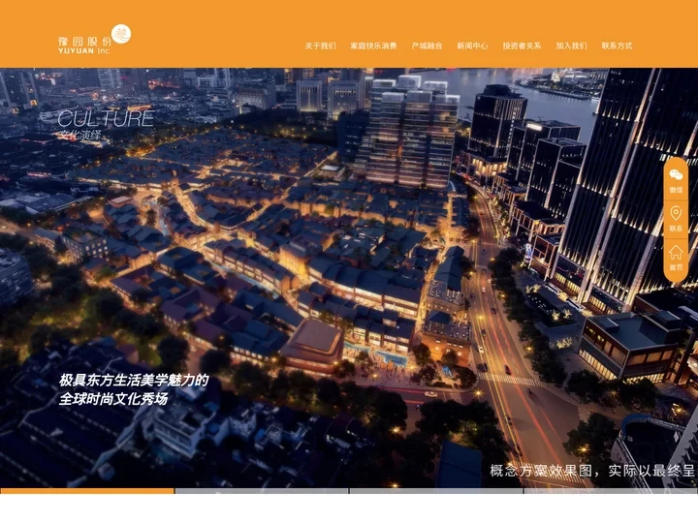This screenshot has height=523, width=698.
Task: Open the 加入我们 menu item
Action: pos(571,46)
